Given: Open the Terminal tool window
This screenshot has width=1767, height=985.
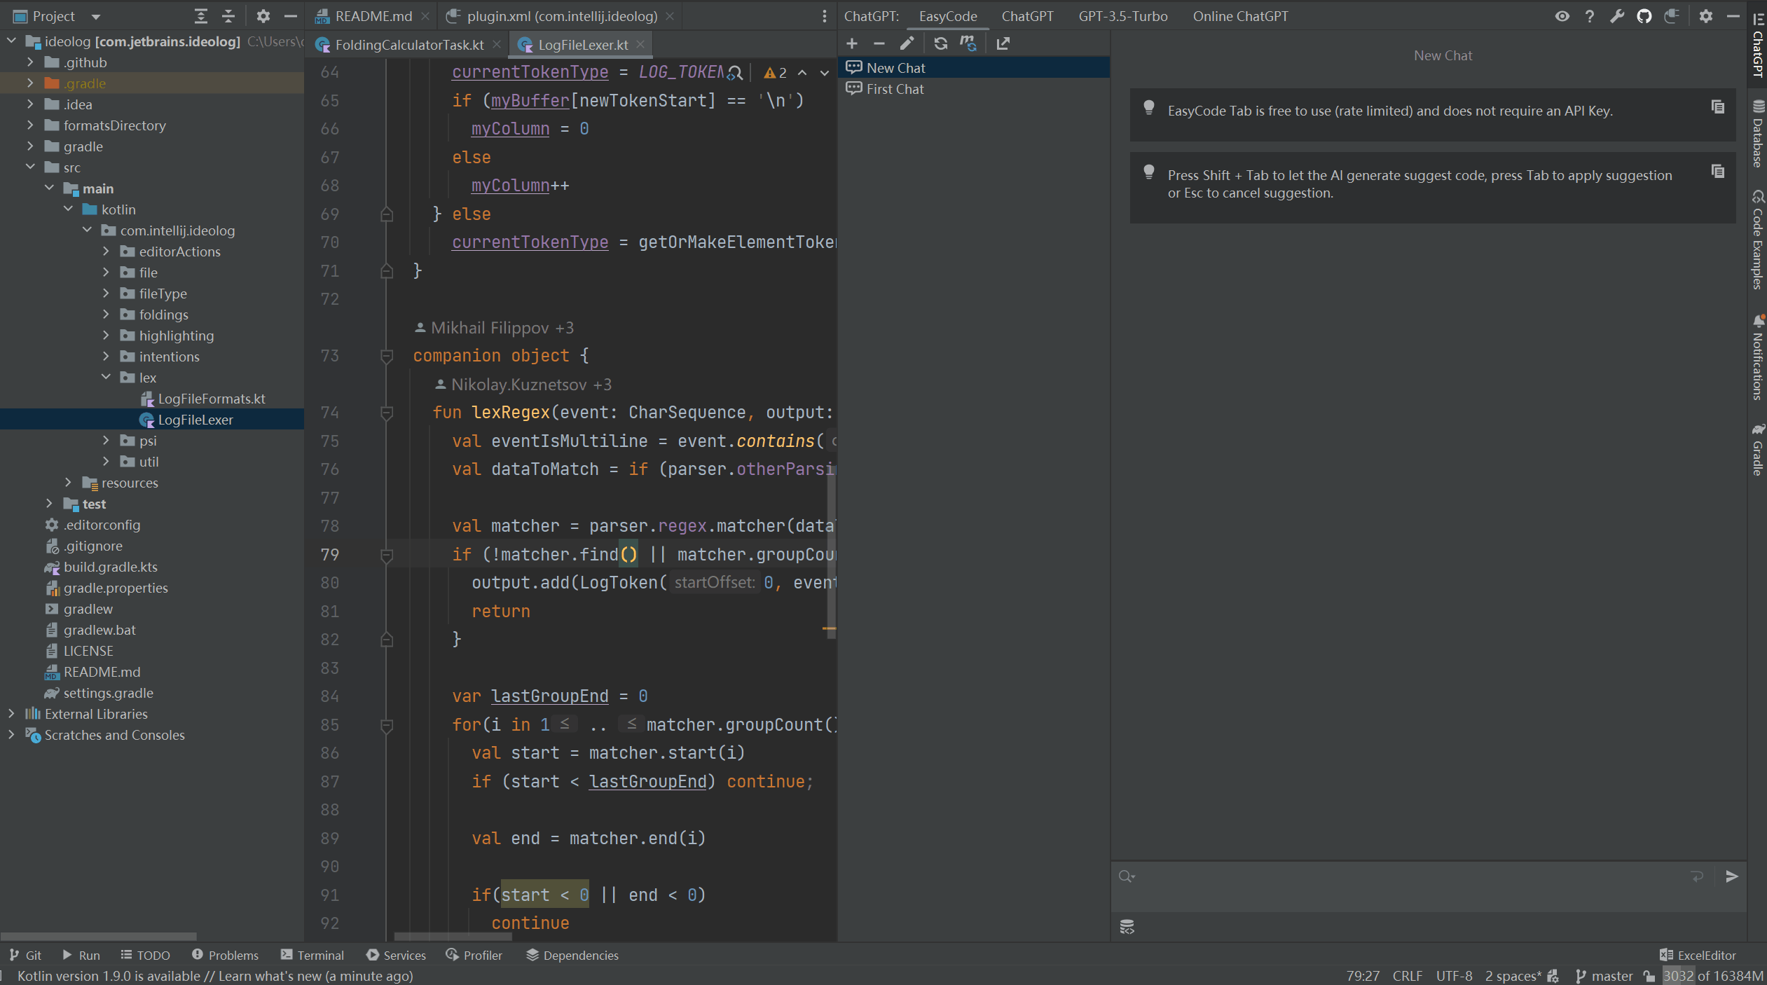Looking at the screenshot, I should pos(313,955).
